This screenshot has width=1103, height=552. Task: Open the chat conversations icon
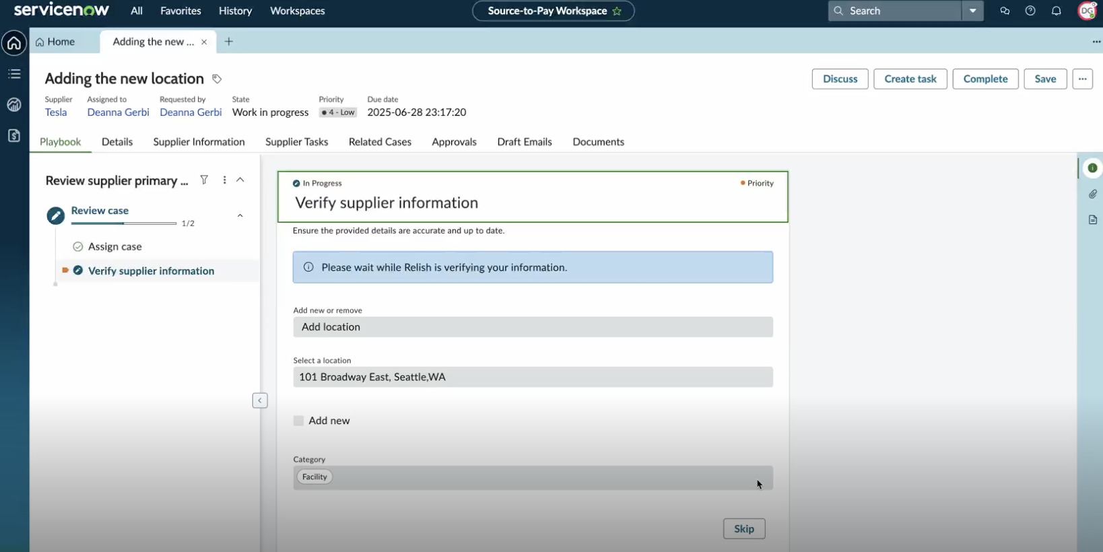(1005, 11)
